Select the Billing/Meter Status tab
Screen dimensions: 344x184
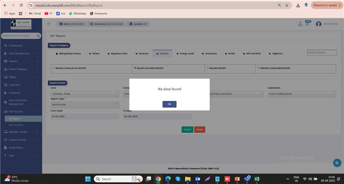click(68, 54)
